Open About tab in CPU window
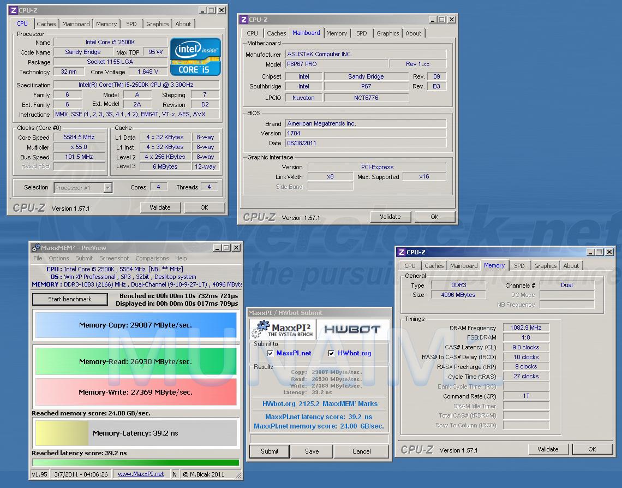The image size is (622, 488). pyautogui.click(x=183, y=24)
